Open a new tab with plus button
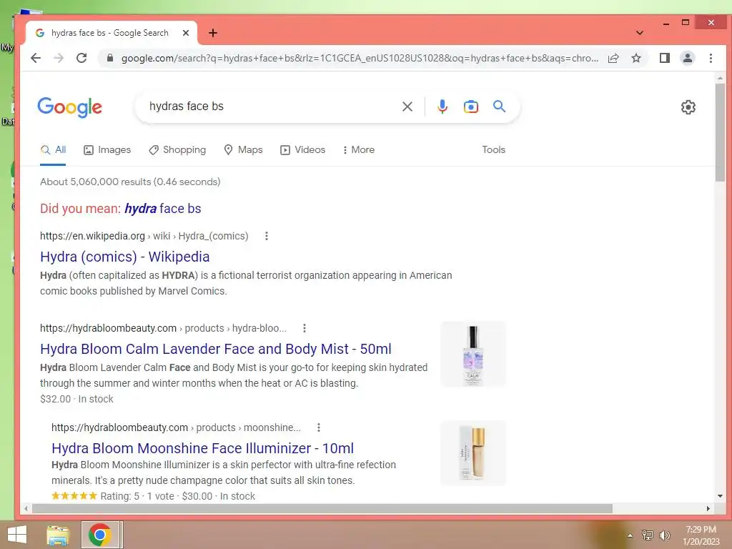This screenshot has width=732, height=549. [x=213, y=33]
